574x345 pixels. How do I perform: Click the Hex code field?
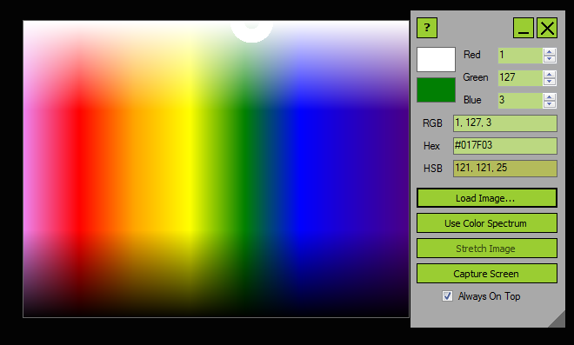click(505, 146)
